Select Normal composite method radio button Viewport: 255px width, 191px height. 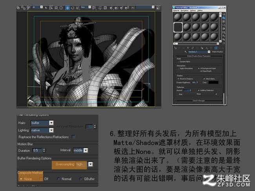tap(58, 179)
